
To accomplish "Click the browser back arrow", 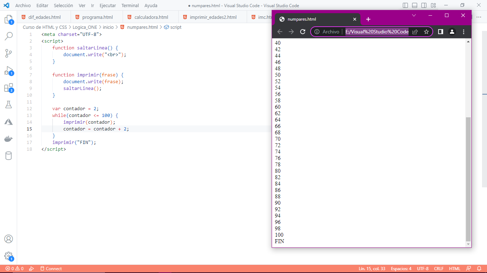I will 280,32.
